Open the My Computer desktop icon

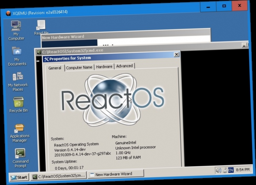pos(16,30)
